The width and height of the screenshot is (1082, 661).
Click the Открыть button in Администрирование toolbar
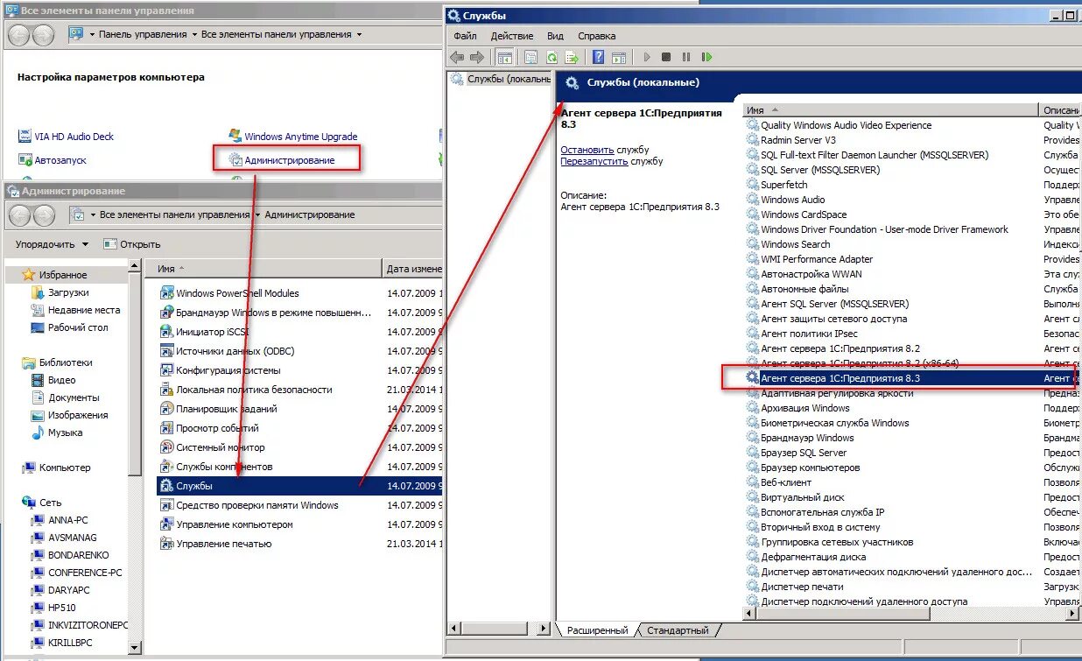[132, 244]
